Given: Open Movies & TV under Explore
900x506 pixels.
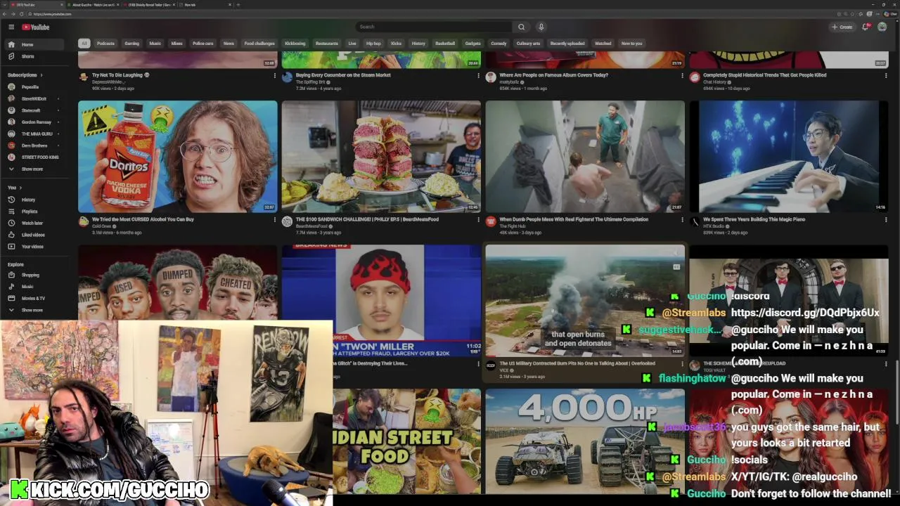Looking at the screenshot, I should point(34,298).
